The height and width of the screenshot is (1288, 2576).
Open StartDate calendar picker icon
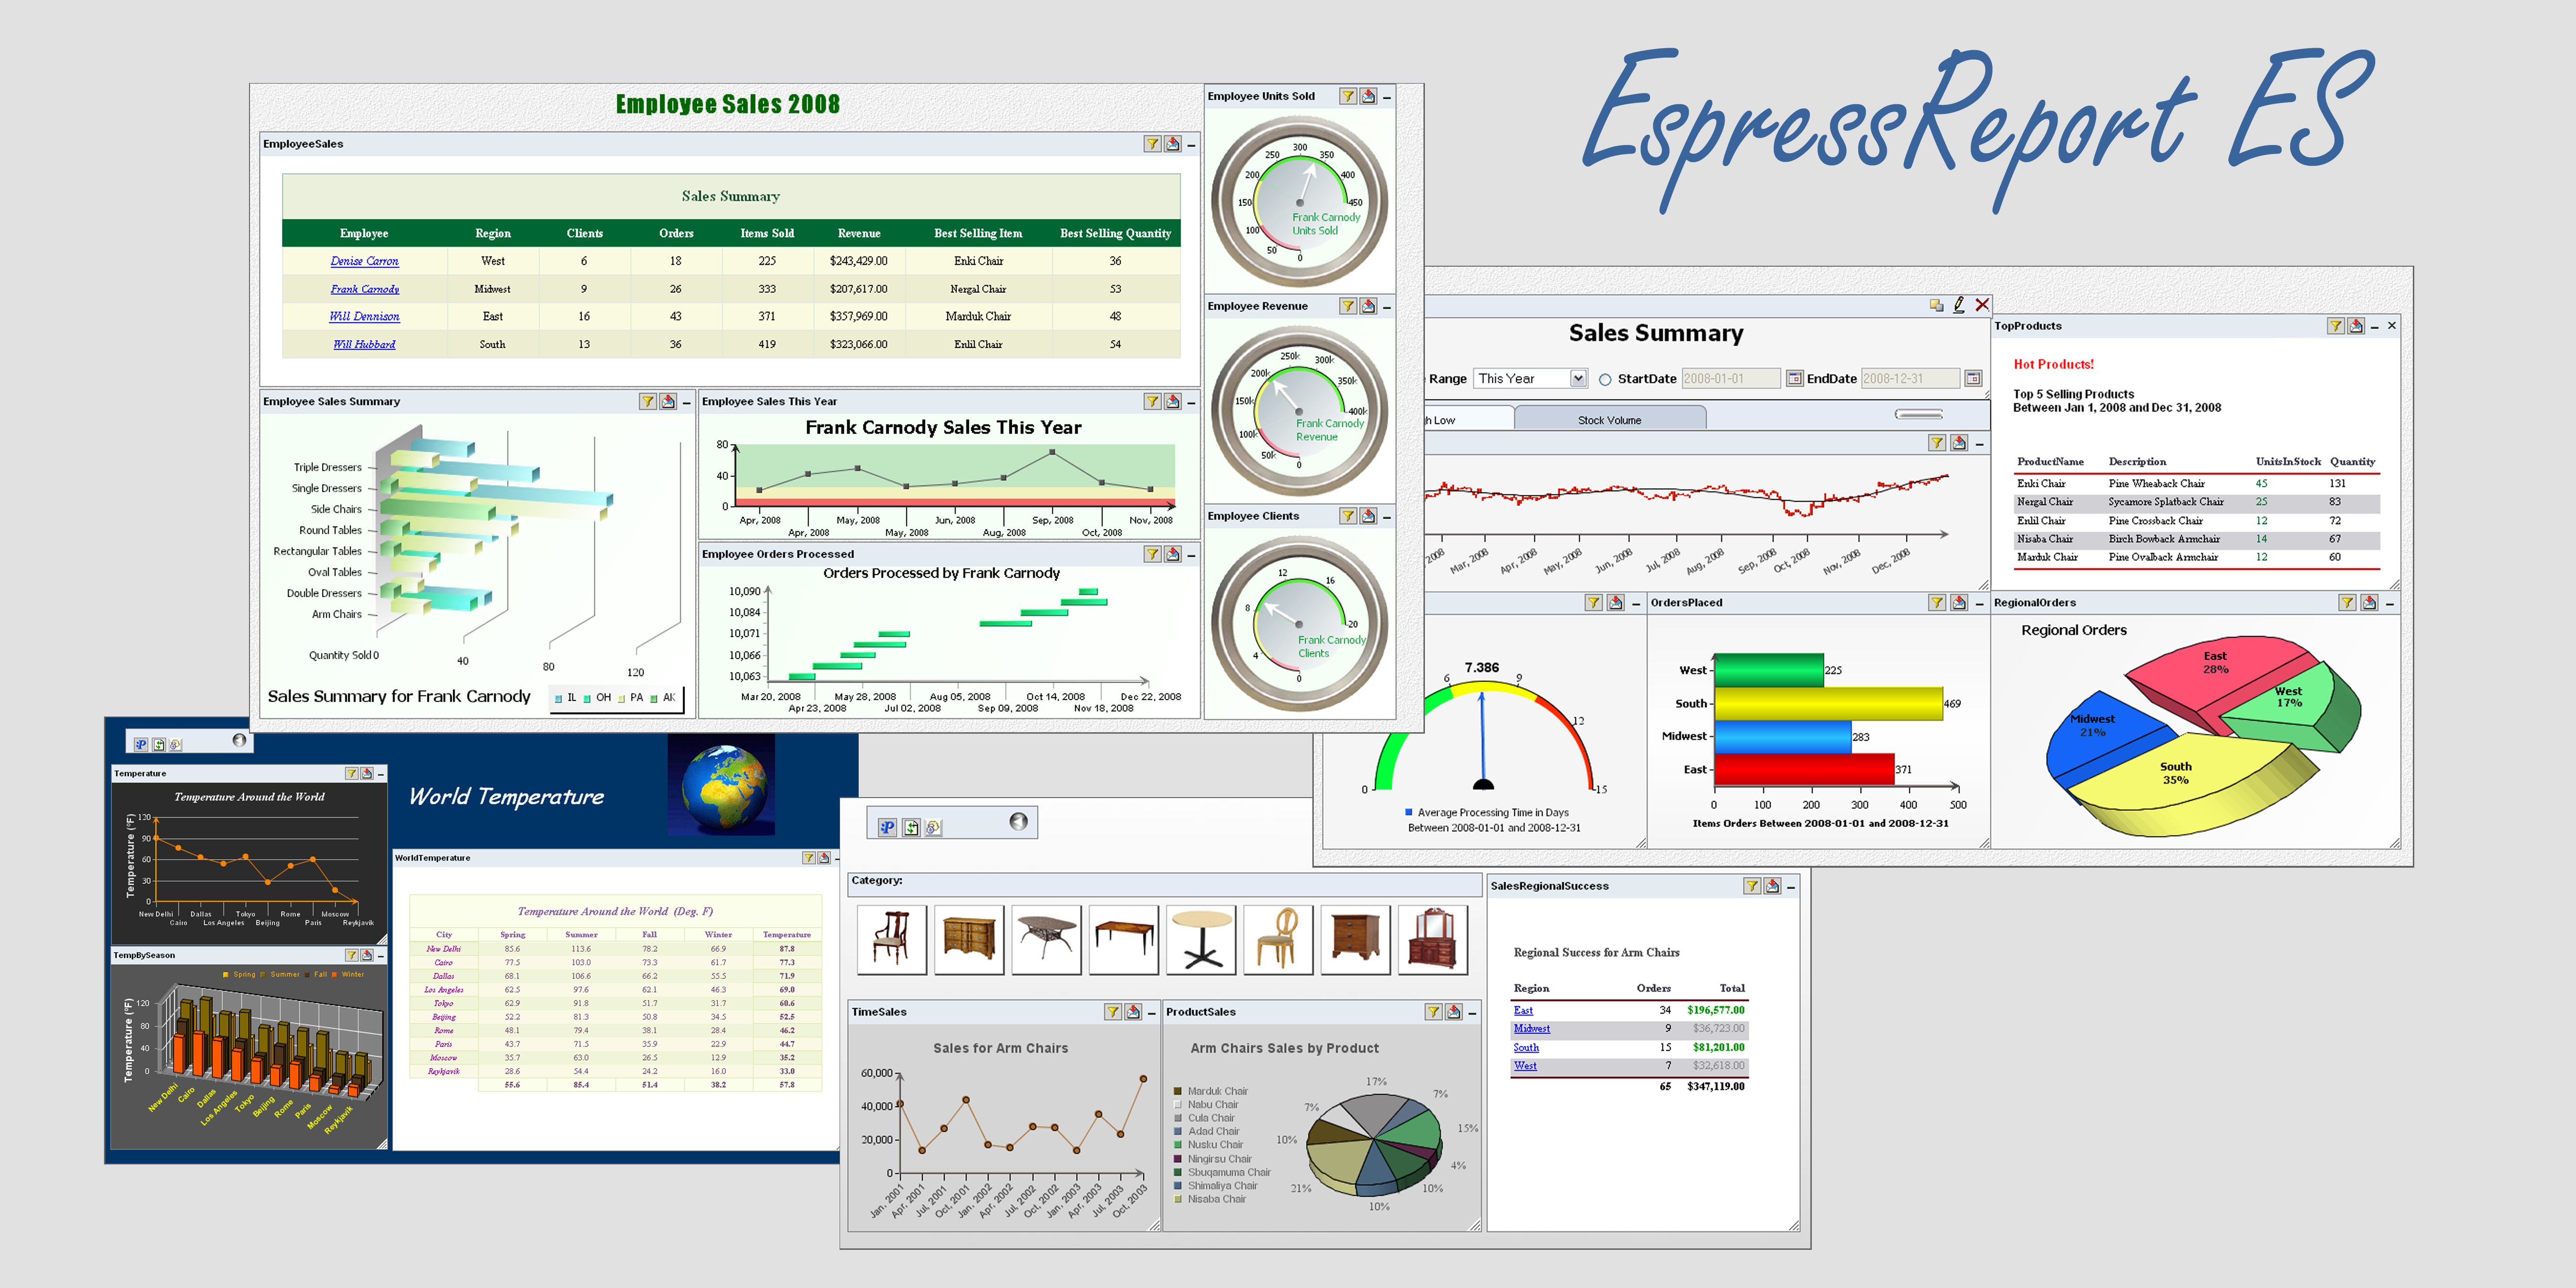[1795, 378]
